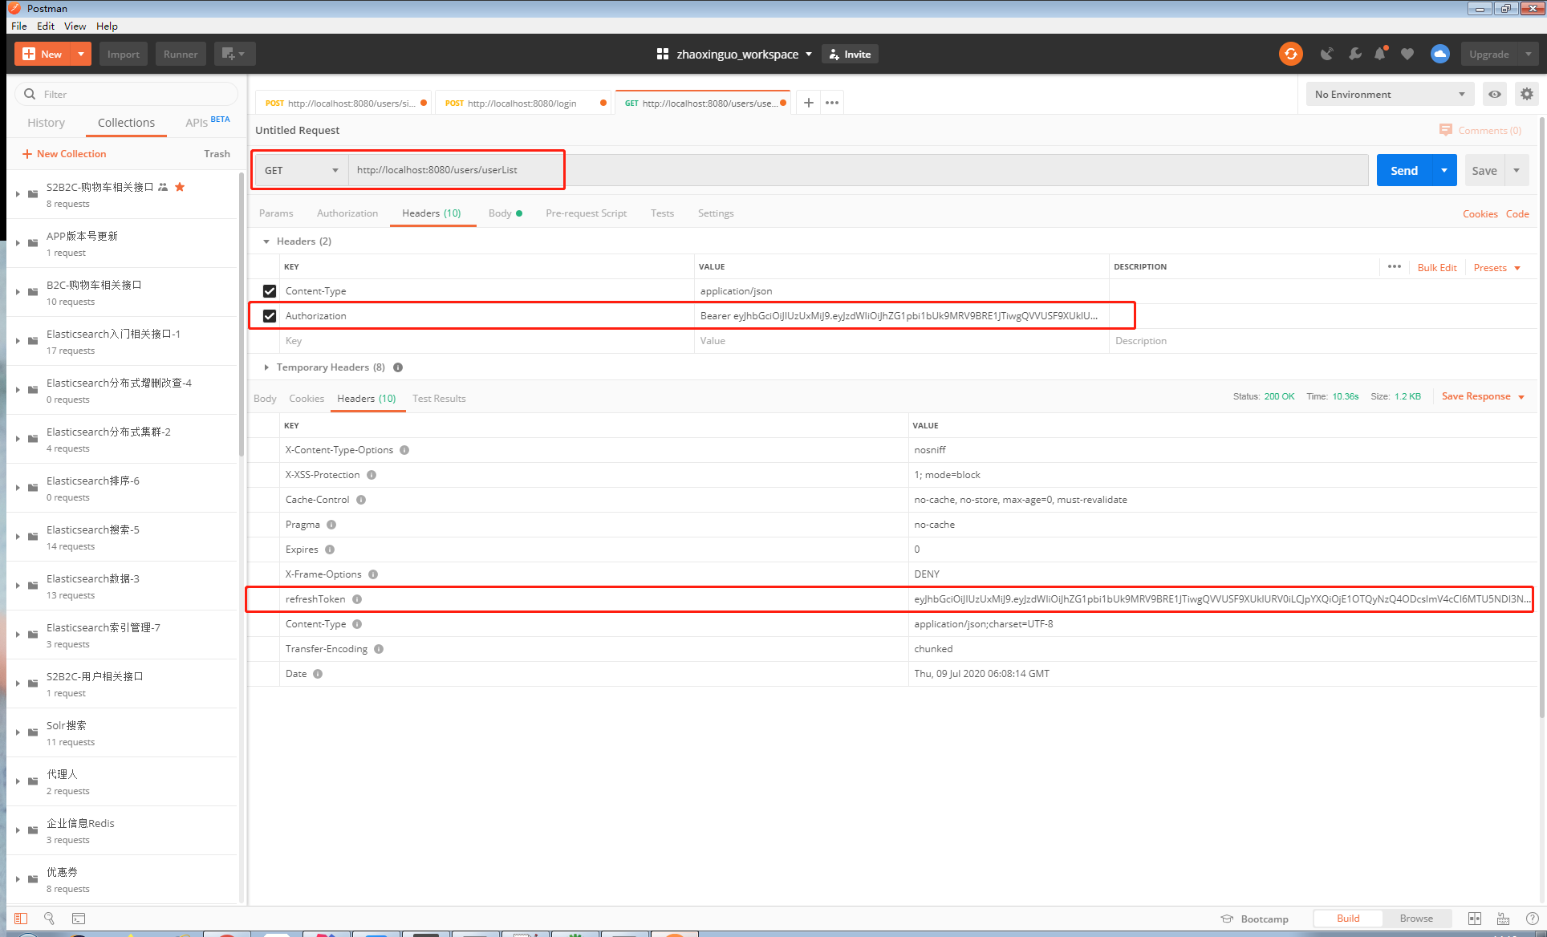Open the notifications bell
Screen dimensions: 1547x937
1381,54
